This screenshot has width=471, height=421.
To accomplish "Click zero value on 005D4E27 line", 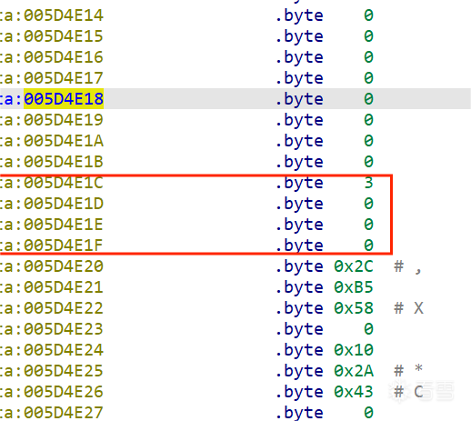I will tap(368, 413).
